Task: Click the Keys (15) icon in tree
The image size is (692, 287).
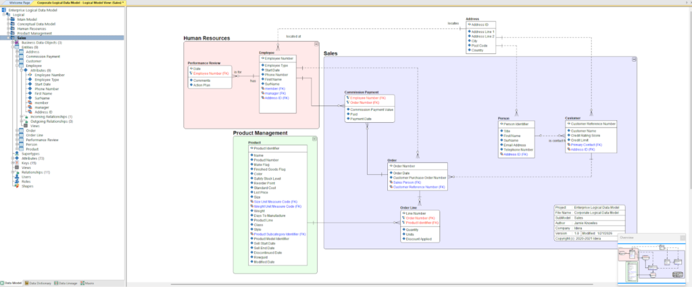Action: point(17,163)
